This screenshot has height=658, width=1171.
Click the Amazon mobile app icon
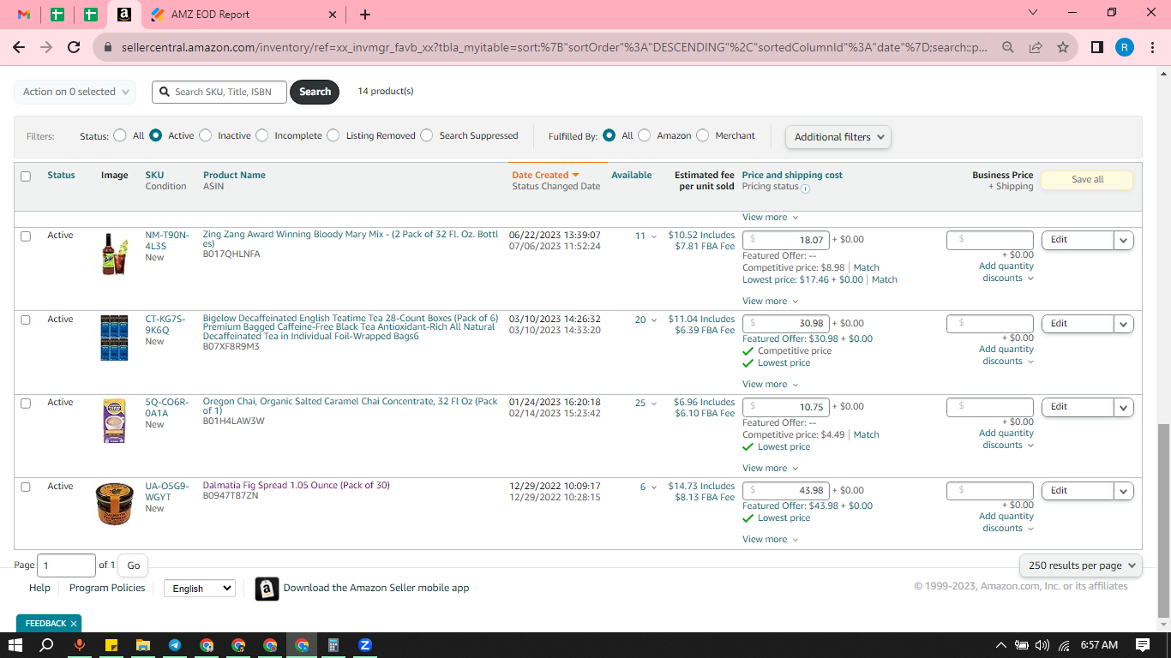coord(267,589)
